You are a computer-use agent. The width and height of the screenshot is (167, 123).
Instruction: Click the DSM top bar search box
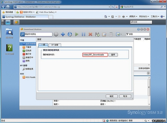pyautogui.click(x=141, y=22)
